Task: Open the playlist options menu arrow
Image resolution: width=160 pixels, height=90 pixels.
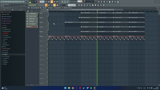Action: [x=27, y=8]
